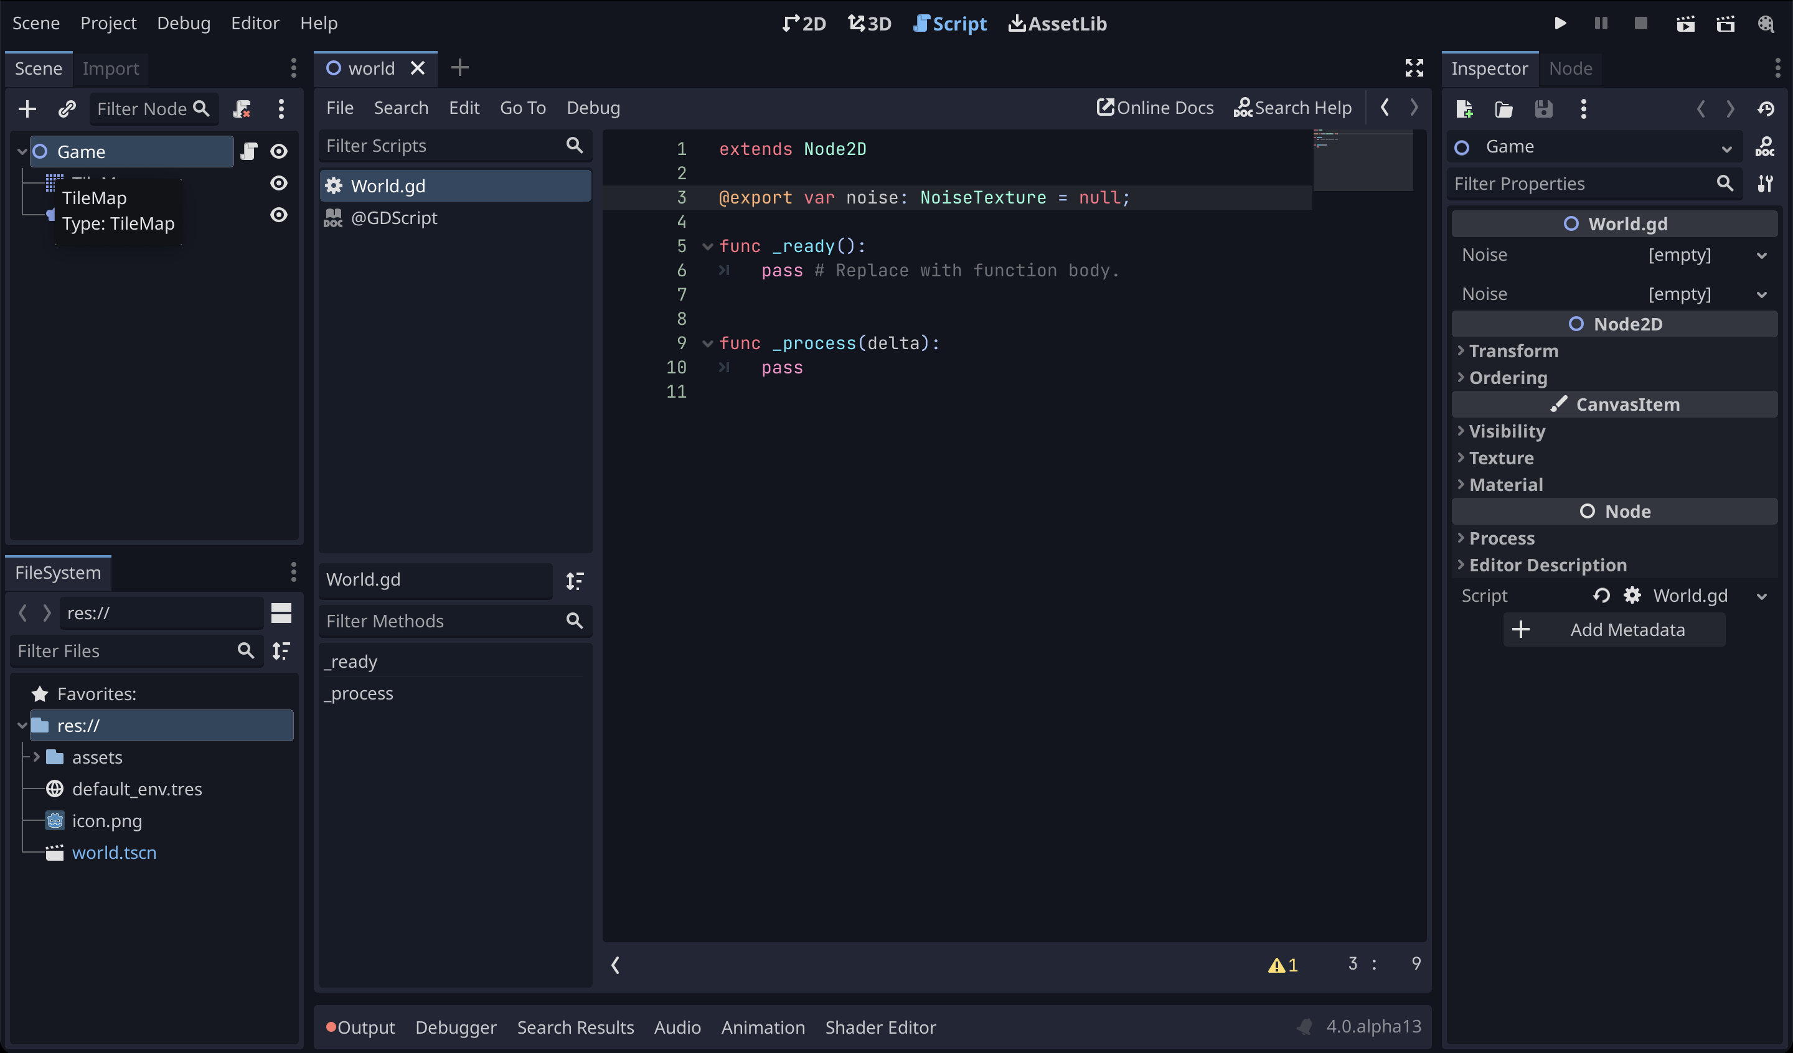The height and width of the screenshot is (1053, 1793).
Task: Toggle distraction-free mode fullscreen icon
Action: click(1414, 68)
